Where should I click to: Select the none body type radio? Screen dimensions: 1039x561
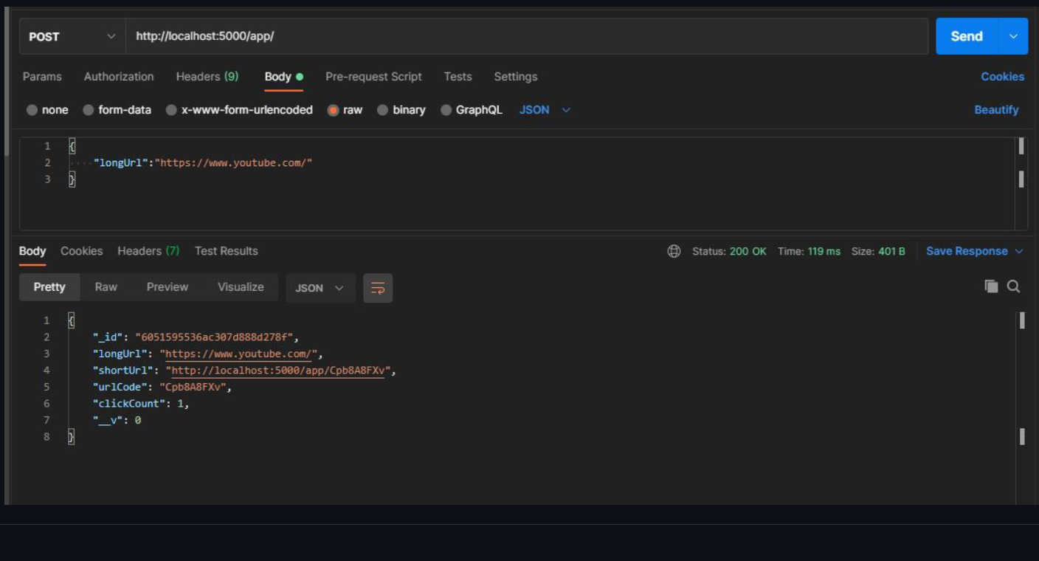(32, 110)
